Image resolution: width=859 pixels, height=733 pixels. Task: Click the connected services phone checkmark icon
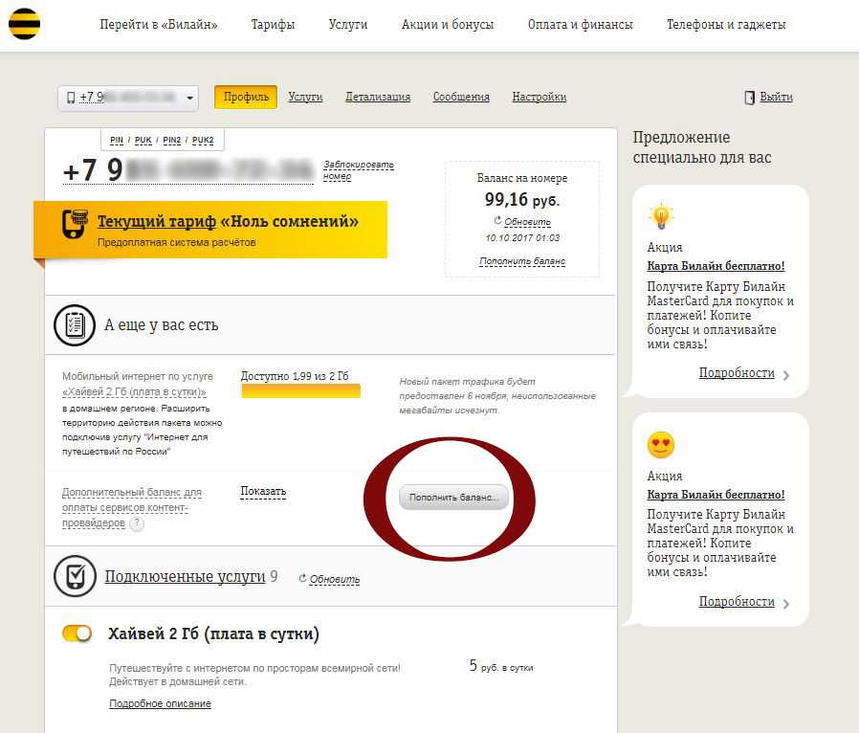(x=74, y=576)
